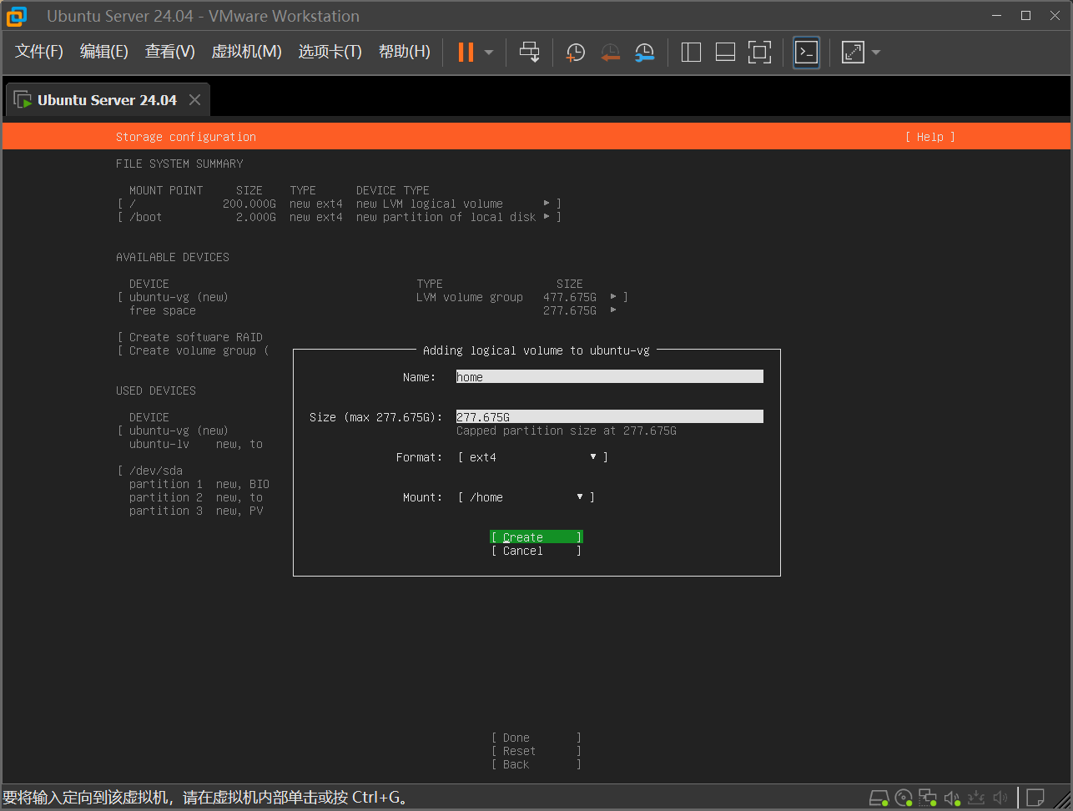Close the Ubuntu Server 24.04 tab
The width and height of the screenshot is (1073, 811).
(194, 100)
